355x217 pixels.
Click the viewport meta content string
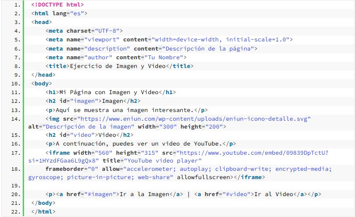coord(220,39)
